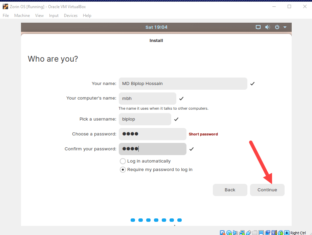
Task: Open the Devices menu
Action: pos(70,15)
